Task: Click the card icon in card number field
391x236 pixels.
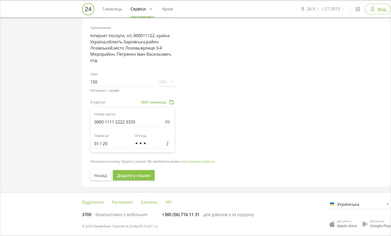Action: coord(168,122)
